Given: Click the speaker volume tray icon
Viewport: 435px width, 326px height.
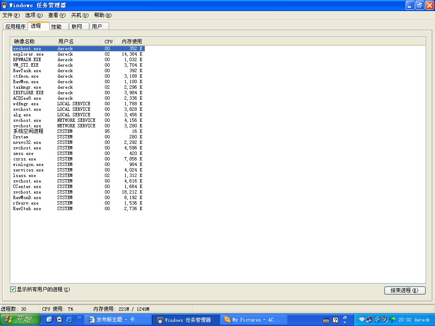Looking at the screenshot, I should click(384, 320).
